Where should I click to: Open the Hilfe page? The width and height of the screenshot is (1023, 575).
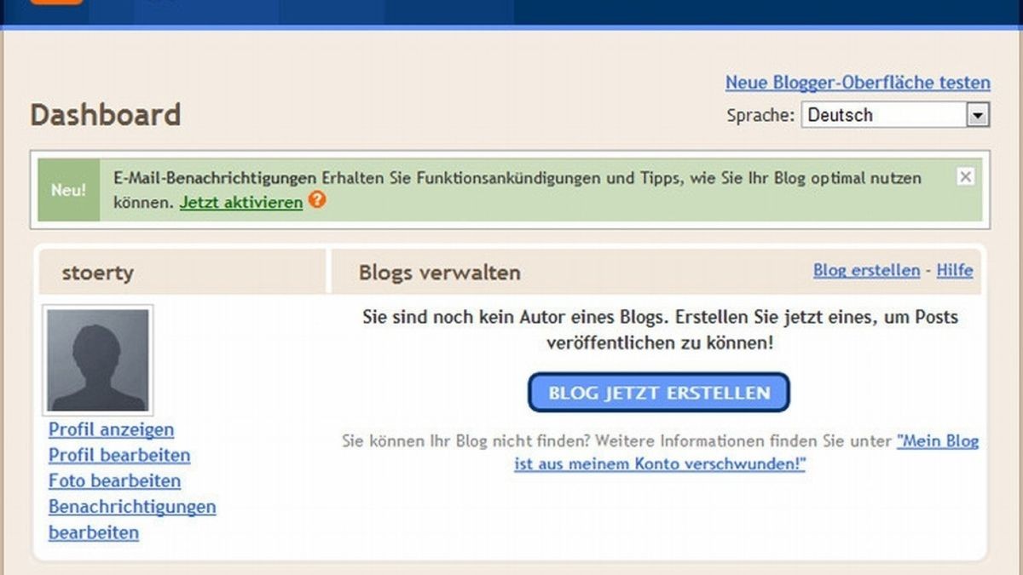click(x=955, y=270)
